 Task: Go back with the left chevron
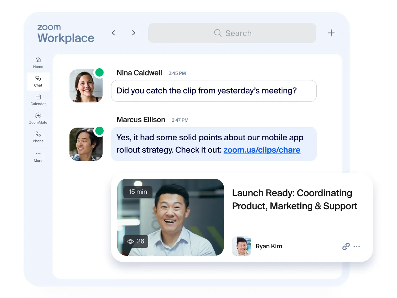114,33
